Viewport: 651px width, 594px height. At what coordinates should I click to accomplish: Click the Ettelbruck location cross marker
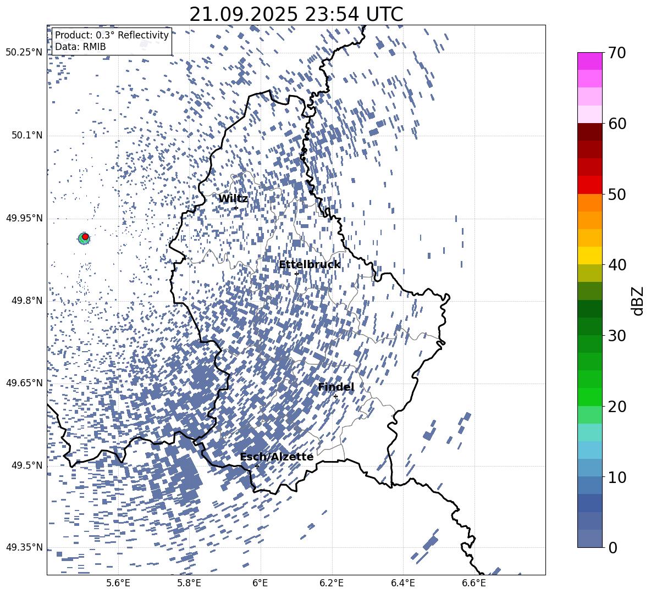pyautogui.click(x=296, y=274)
